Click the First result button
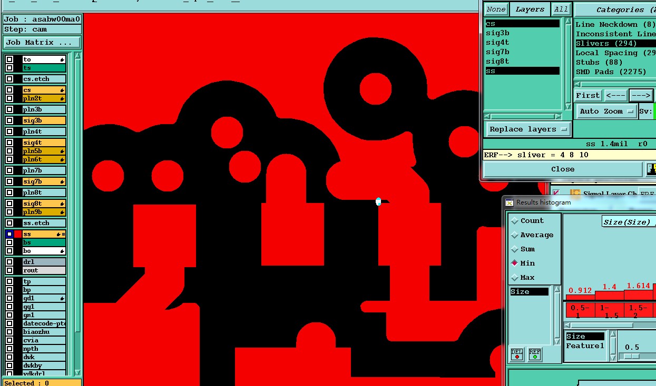656x386 pixels. [x=588, y=96]
